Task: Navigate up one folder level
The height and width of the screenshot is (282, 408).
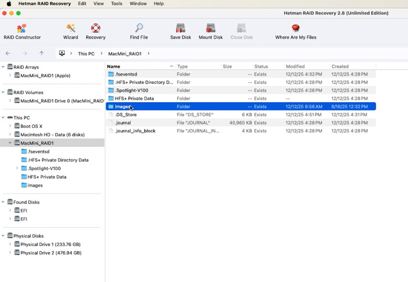Action: pos(42,53)
